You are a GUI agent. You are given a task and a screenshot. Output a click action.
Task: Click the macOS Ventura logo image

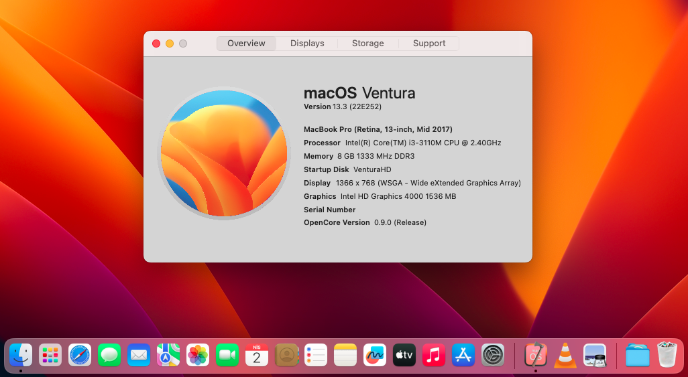click(224, 153)
